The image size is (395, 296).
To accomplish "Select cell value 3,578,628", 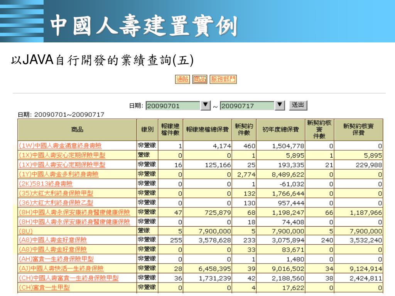I will tap(214, 240).
